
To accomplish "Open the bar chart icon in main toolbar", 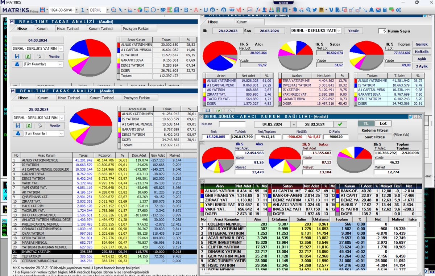I will click(130, 10).
